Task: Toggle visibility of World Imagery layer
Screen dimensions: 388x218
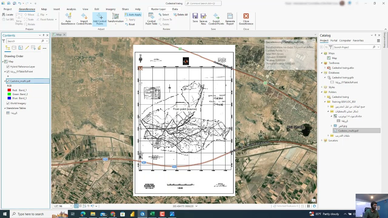Action: (8, 103)
